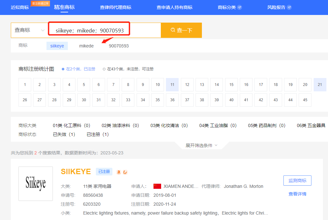The image size is (328, 220).
Task: Toggle class 21 in the registration chart
Action: (x=320, y=85)
